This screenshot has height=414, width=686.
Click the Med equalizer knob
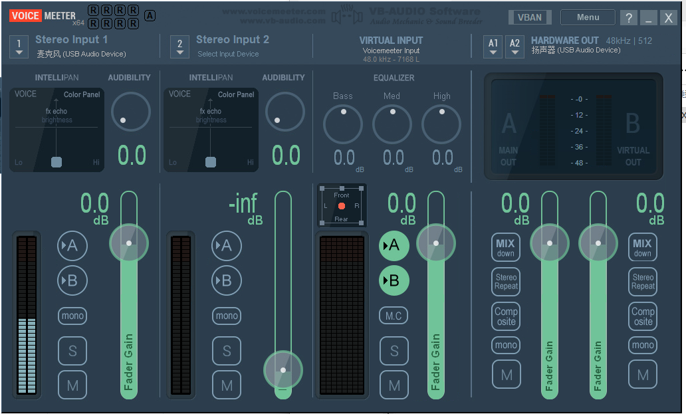[392, 124]
